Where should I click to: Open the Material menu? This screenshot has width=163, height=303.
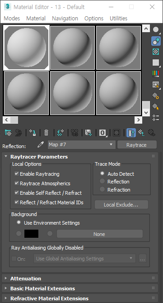click(x=36, y=19)
